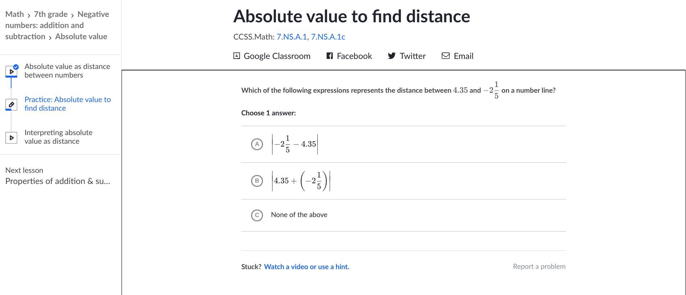Go to 7th grade breadcrumb
The image size is (686, 295).
[x=51, y=14]
